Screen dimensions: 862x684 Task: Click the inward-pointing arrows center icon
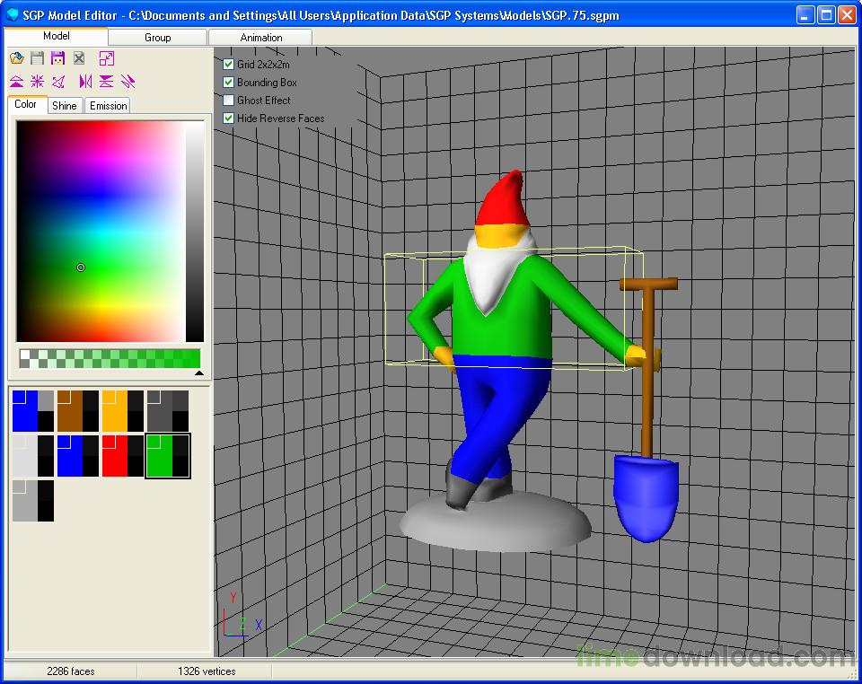point(38,82)
